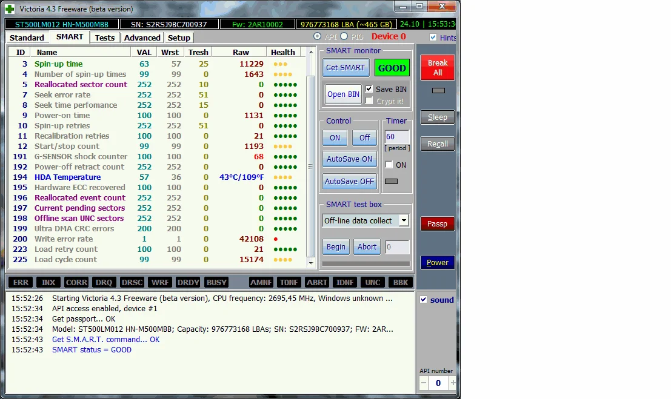
Task: Select the Current pending sectors row
Action: (157, 208)
